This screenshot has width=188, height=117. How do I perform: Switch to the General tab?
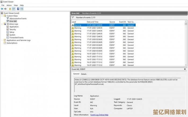coord(76,74)
